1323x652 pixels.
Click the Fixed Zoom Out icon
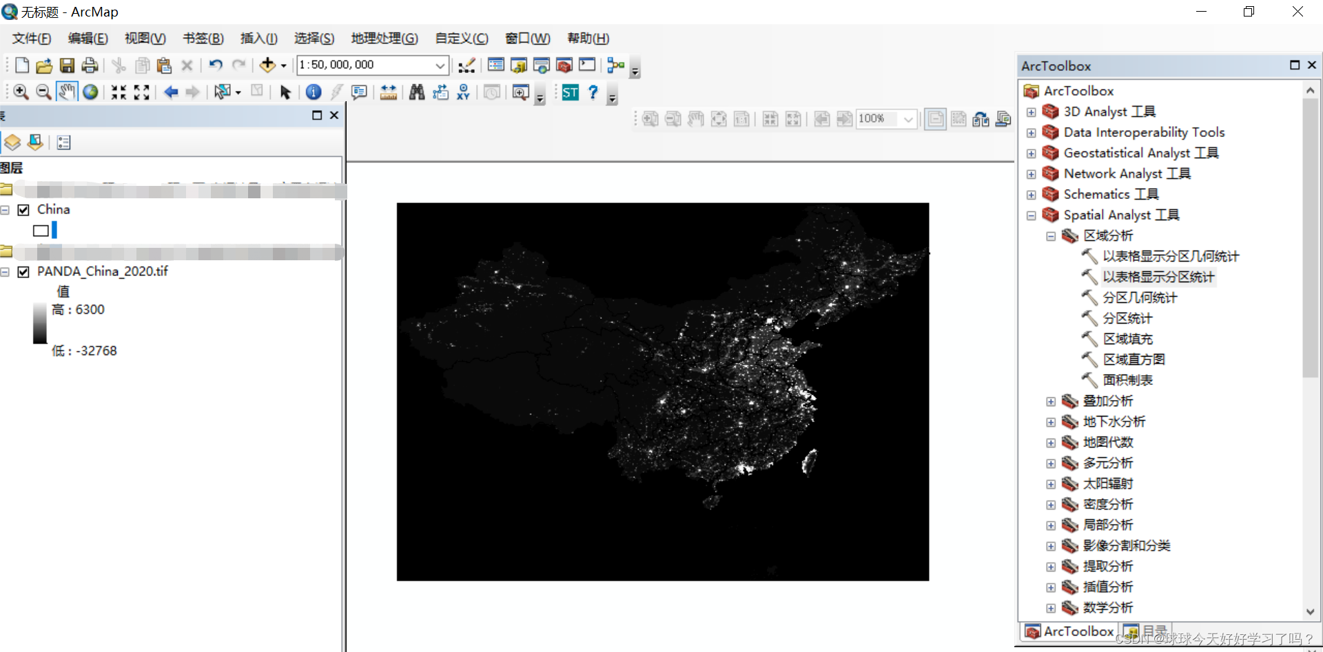pyautogui.click(x=141, y=92)
